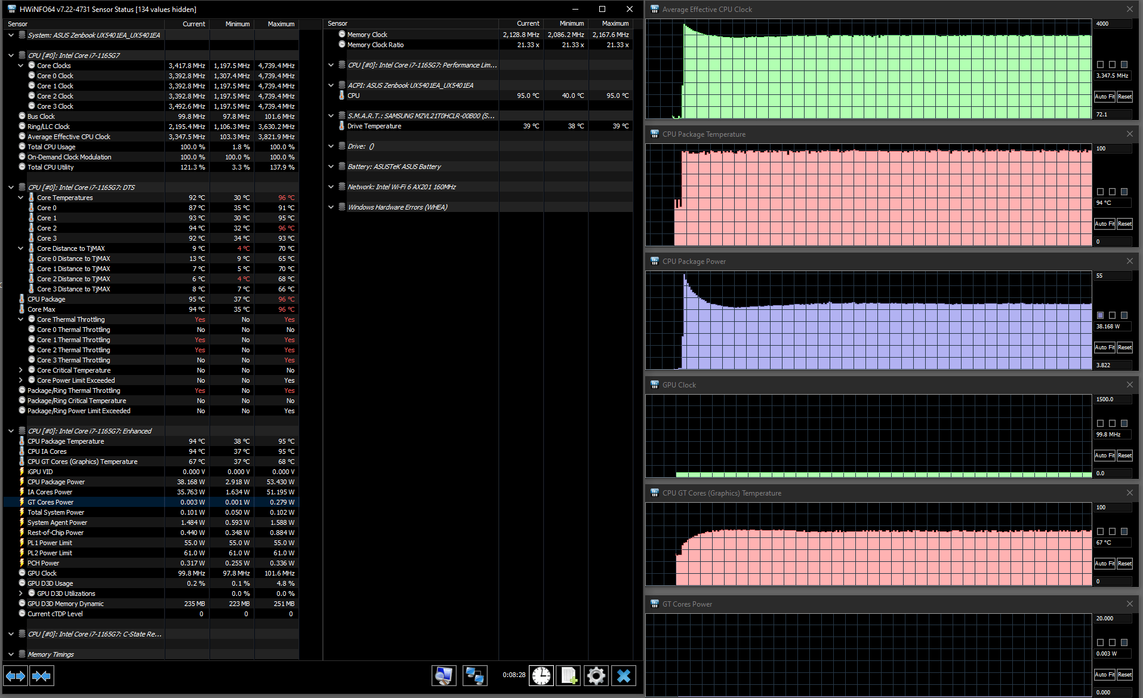1143x698 pixels.
Task: Toggle middle checkbox in GPU Clock graph
Action: pos(1112,423)
